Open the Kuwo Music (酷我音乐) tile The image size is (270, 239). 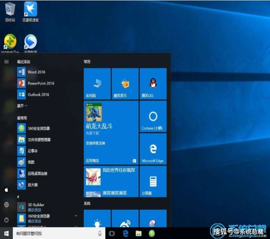[125, 84]
